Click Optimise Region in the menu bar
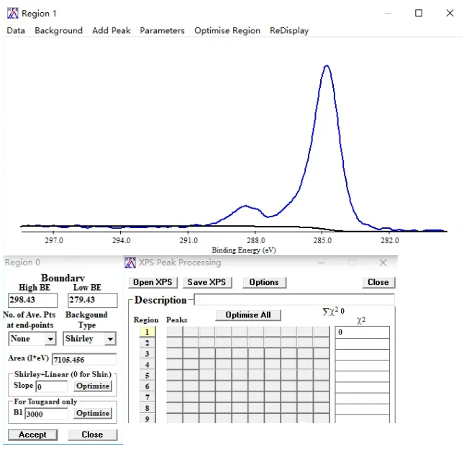Image resolution: width=464 pixels, height=449 pixels. click(227, 30)
